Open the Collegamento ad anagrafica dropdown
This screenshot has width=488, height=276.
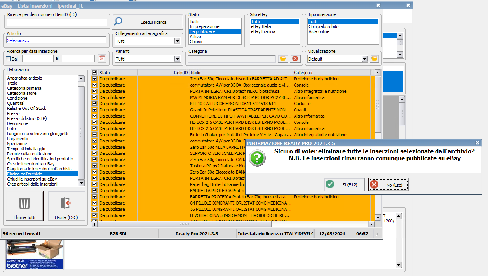177,41
